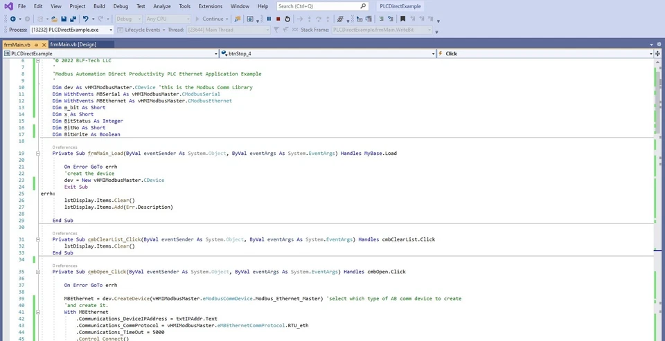Click the Restart debugging icon
Viewport: 665px width, 341px height.
pyautogui.click(x=287, y=19)
